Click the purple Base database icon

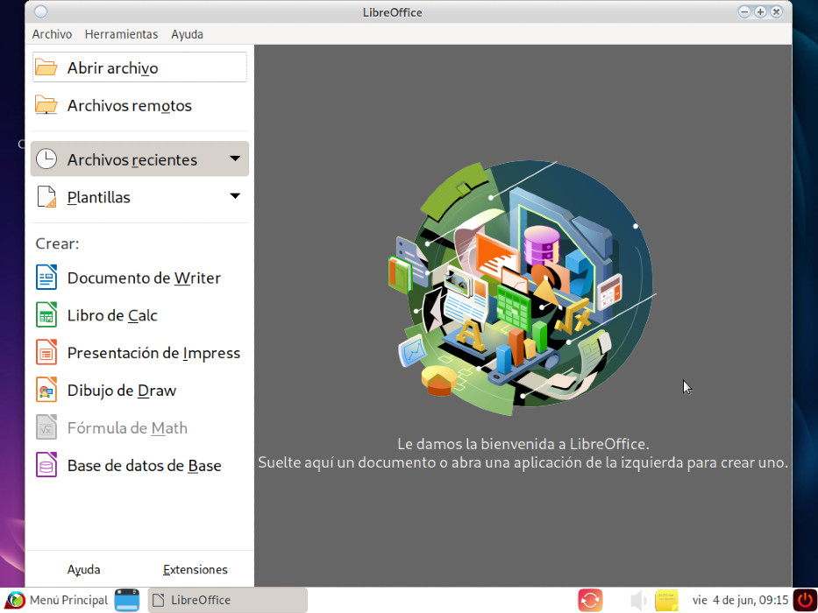coord(46,465)
